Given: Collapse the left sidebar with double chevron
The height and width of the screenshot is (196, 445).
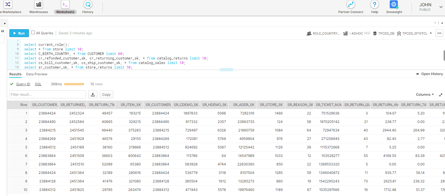Looking at the screenshot, I should tap(3, 31).
